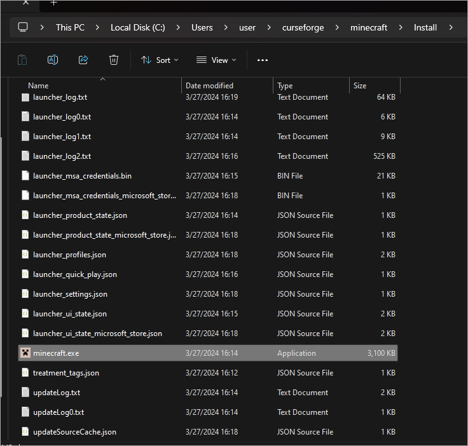
Task: Click the updateSourceCache.json file icon
Action: click(x=25, y=431)
